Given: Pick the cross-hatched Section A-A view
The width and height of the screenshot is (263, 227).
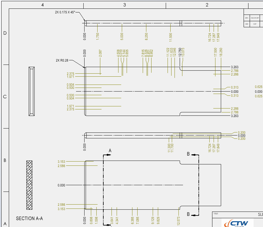Looking at the screenshot, I should (29, 185).
